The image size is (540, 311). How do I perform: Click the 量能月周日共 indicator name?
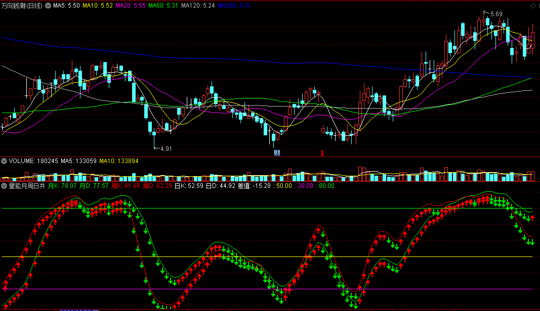(x=27, y=186)
